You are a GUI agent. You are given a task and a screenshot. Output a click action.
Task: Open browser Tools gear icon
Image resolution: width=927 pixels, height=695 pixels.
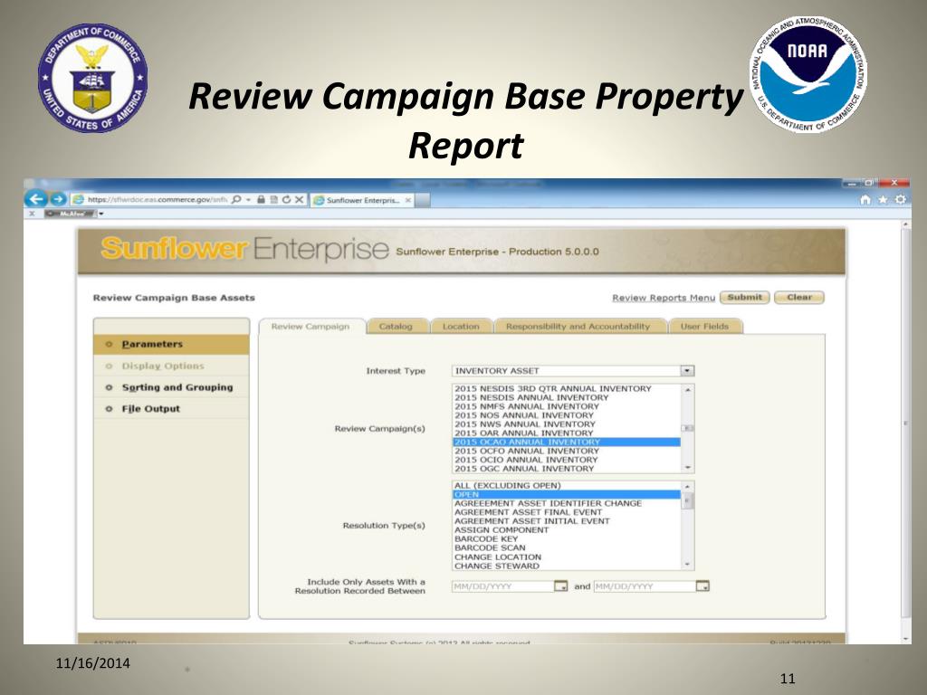(901, 200)
